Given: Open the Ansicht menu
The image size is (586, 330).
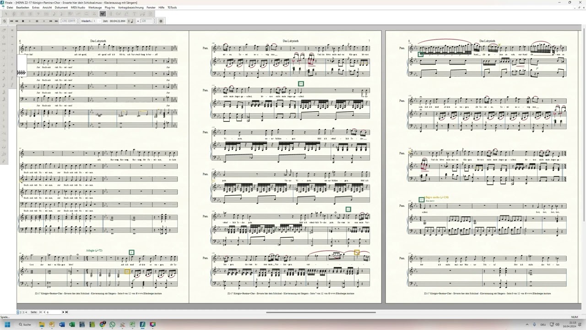Looking at the screenshot, I should pos(47,8).
